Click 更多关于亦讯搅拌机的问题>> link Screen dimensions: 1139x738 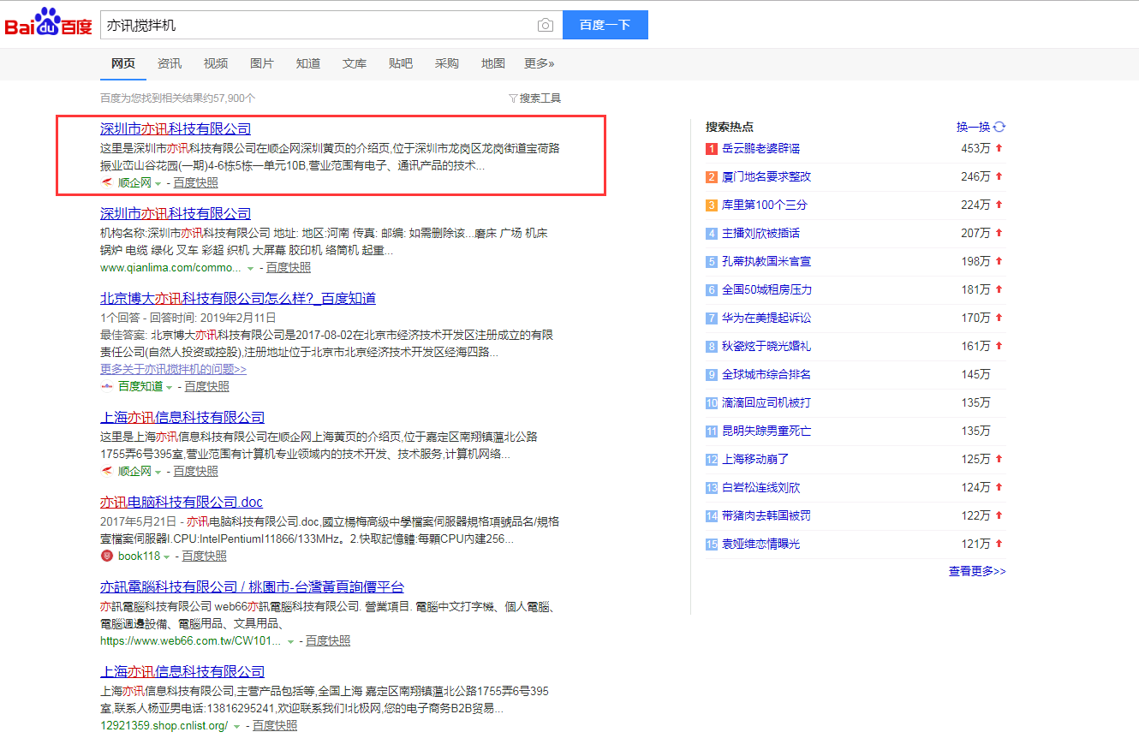pos(173,370)
